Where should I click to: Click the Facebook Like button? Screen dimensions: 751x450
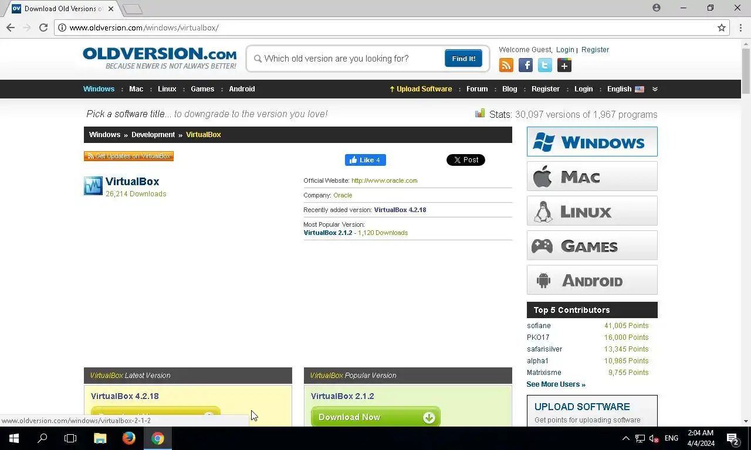coord(365,160)
